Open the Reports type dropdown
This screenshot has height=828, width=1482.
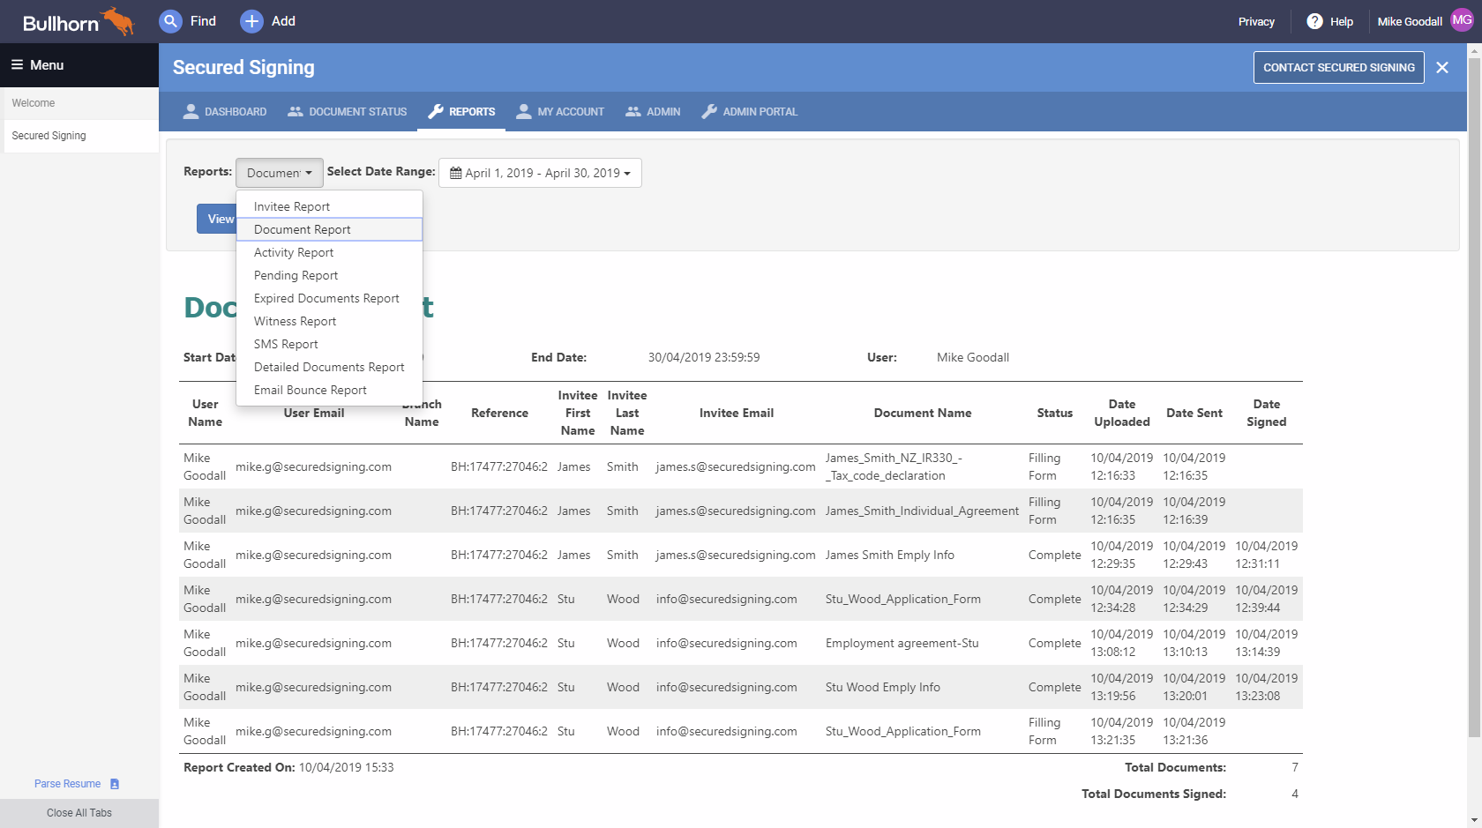279,173
